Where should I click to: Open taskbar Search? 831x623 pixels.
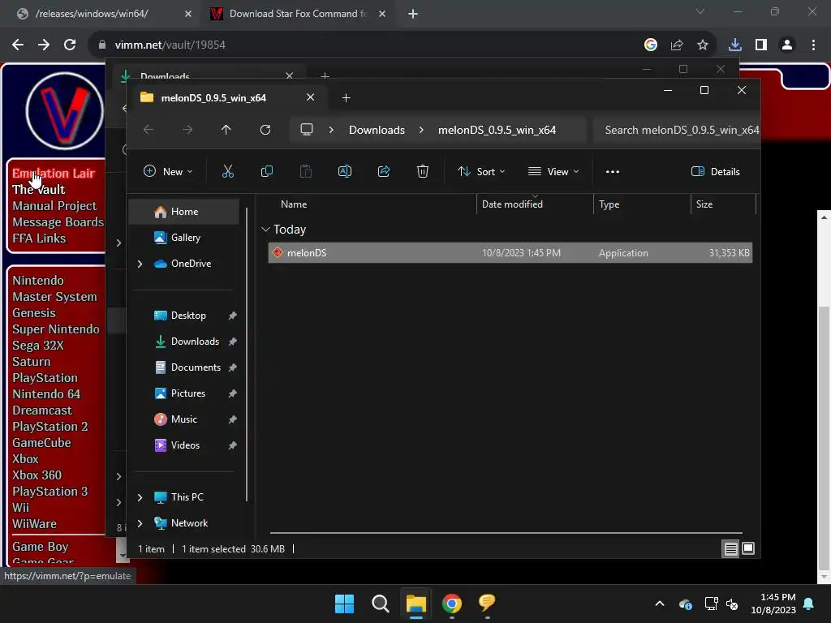(380, 604)
